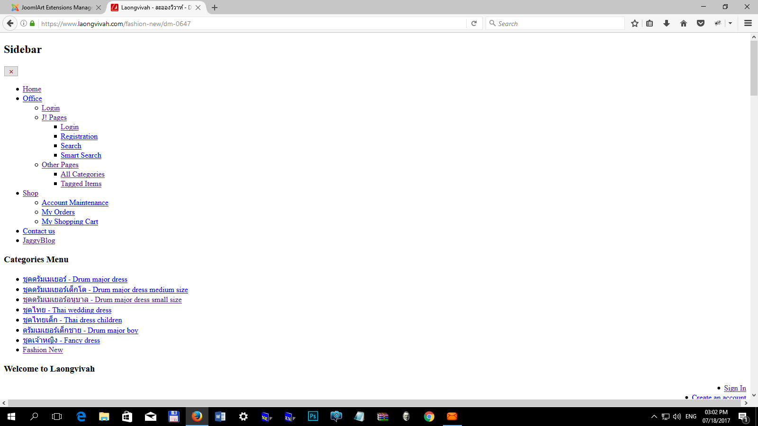The width and height of the screenshot is (758, 426).
Task: Save page to Pocket icon
Action: pyautogui.click(x=701, y=23)
